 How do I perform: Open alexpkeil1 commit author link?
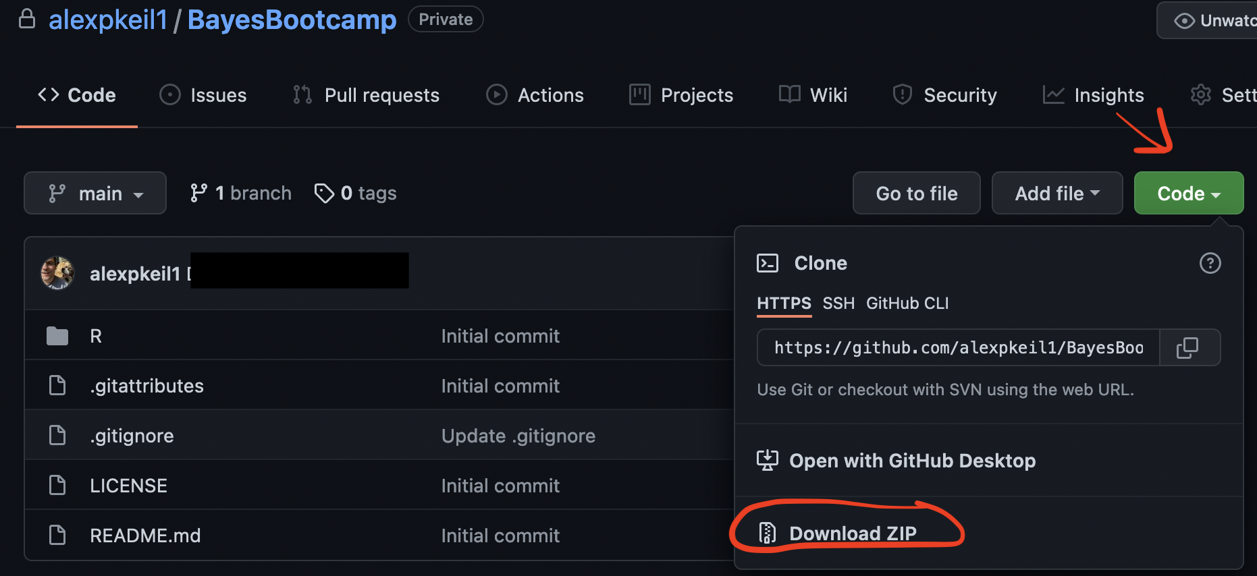[135, 274]
